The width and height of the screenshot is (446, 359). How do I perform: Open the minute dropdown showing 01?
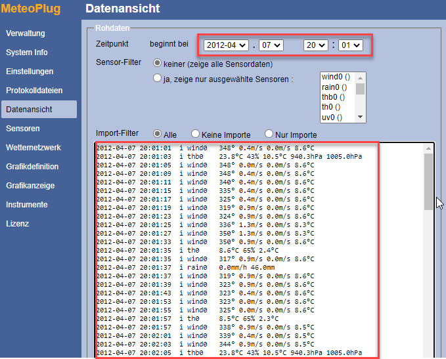coord(351,45)
